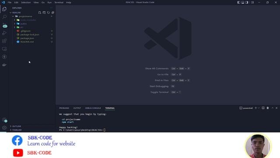The image size is (280, 158).
Task: Close the terminal panel
Action: pos(276,108)
